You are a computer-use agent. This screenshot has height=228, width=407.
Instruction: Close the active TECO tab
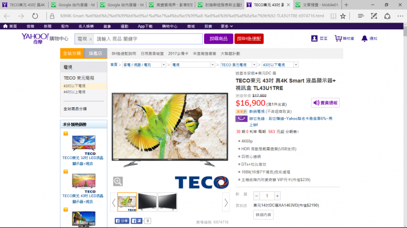coord(288,5)
